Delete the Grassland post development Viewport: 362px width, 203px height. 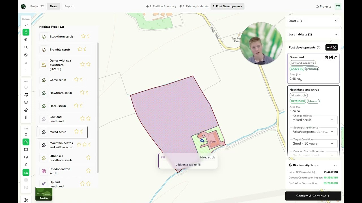tap(326, 57)
